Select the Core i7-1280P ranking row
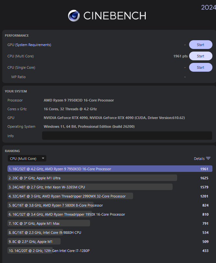216x263 pixels. (x=110, y=250)
